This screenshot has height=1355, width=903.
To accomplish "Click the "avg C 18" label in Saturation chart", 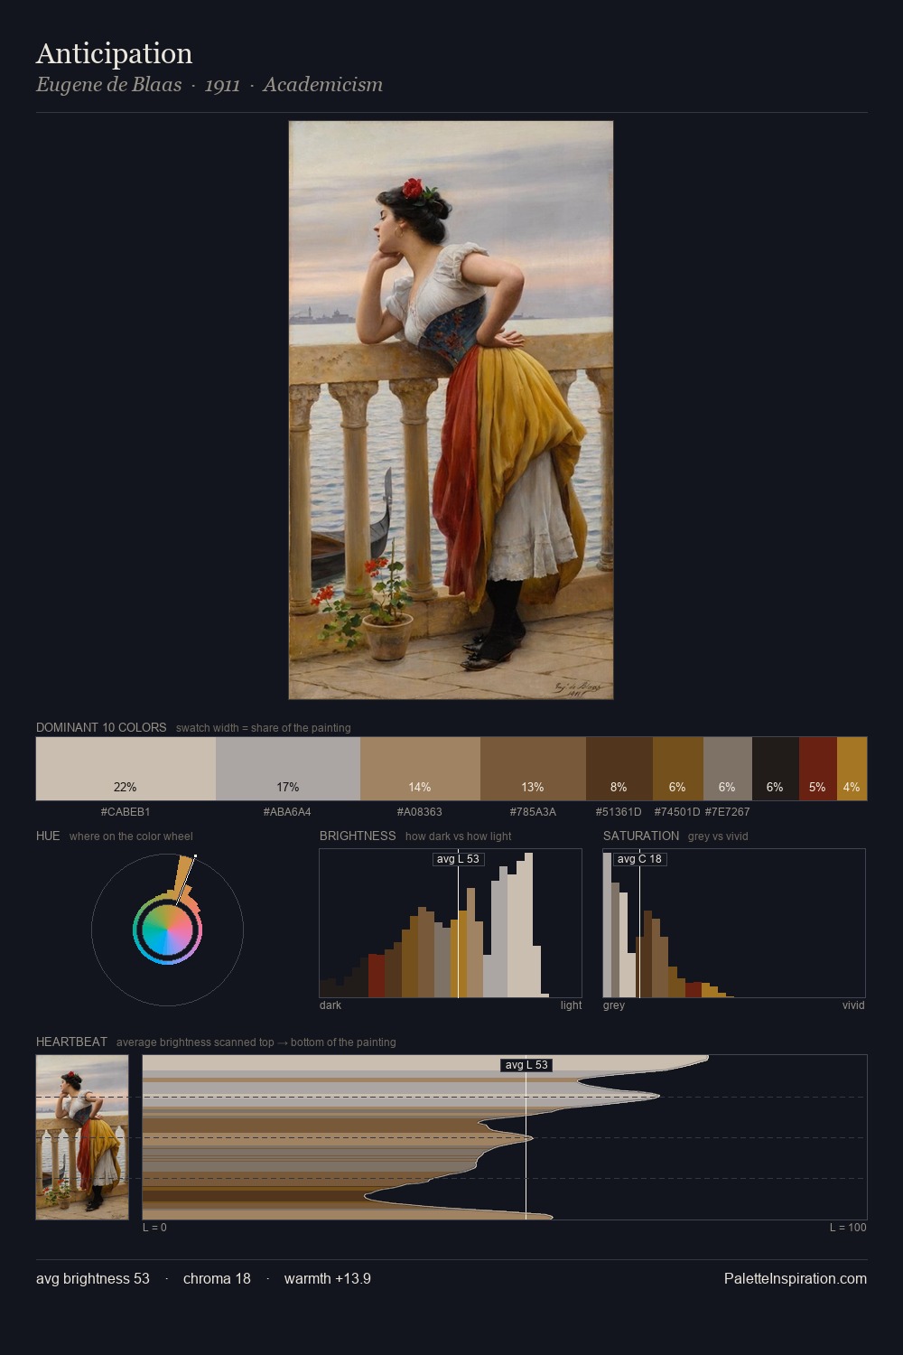I will tap(639, 859).
